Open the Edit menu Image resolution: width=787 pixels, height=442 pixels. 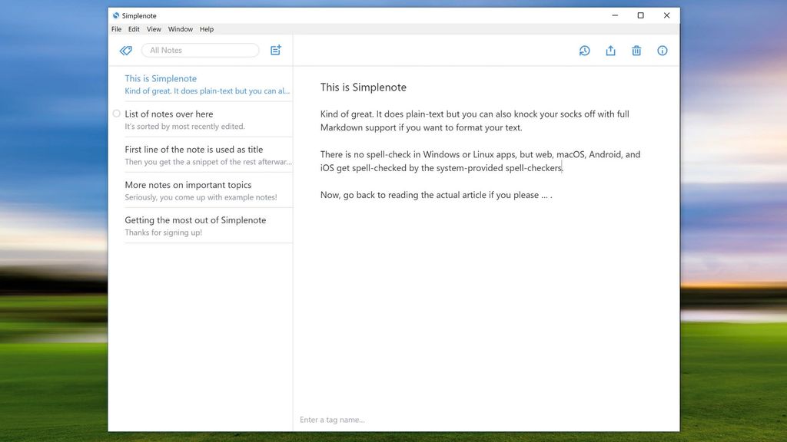click(x=134, y=28)
